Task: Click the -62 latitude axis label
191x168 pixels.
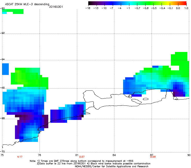Action: coord(2,33)
